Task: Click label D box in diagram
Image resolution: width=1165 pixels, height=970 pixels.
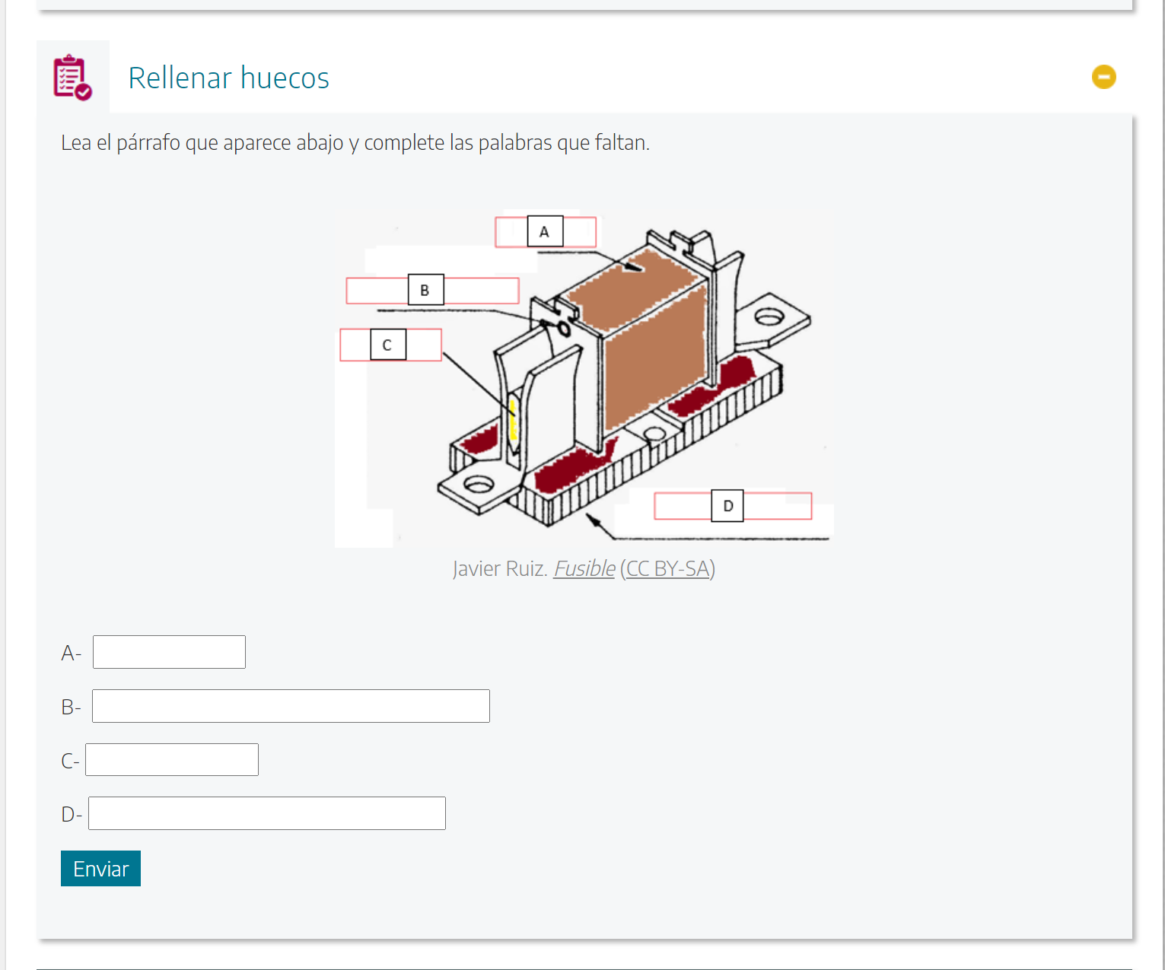Action: [x=727, y=506]
